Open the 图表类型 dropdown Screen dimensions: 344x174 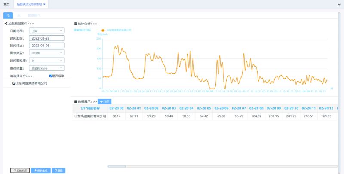click(46, 53)
